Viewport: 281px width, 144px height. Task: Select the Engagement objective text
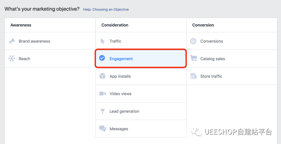pyautogui.click(x=121, y=59)
